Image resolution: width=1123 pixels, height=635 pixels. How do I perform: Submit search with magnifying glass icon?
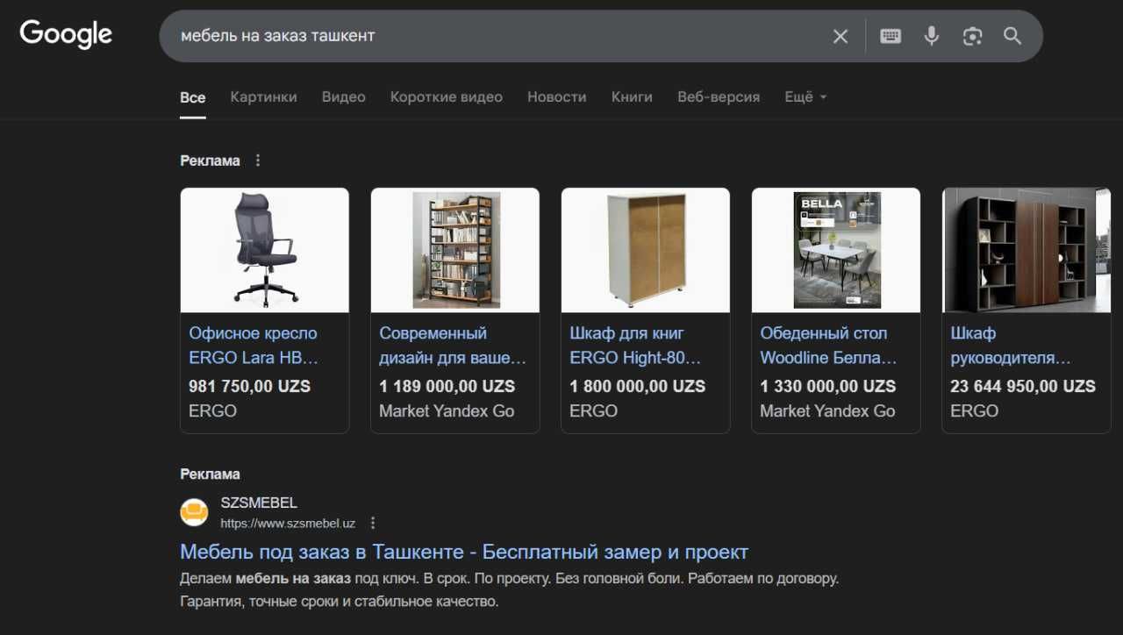tap(1012, 36)
